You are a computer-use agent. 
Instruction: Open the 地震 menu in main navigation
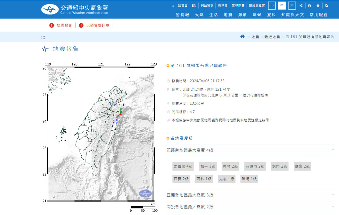click(x=228, y=15)
